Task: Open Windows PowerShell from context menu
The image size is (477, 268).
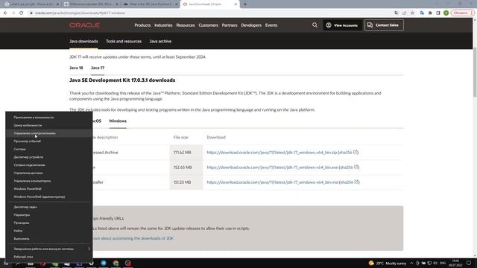Action: tap(48, 188)
